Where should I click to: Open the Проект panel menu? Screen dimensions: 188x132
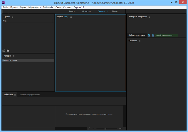[12, 17]
